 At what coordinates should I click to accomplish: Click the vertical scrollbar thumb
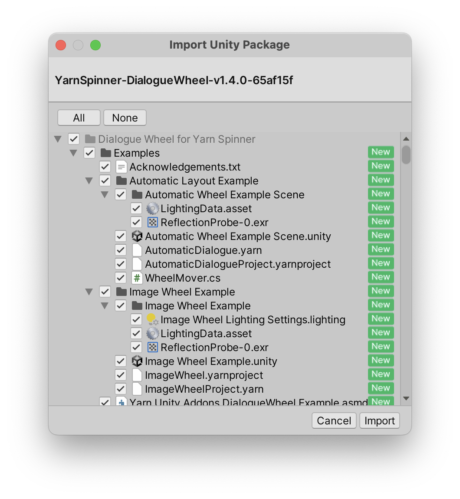tap(406, 155)
